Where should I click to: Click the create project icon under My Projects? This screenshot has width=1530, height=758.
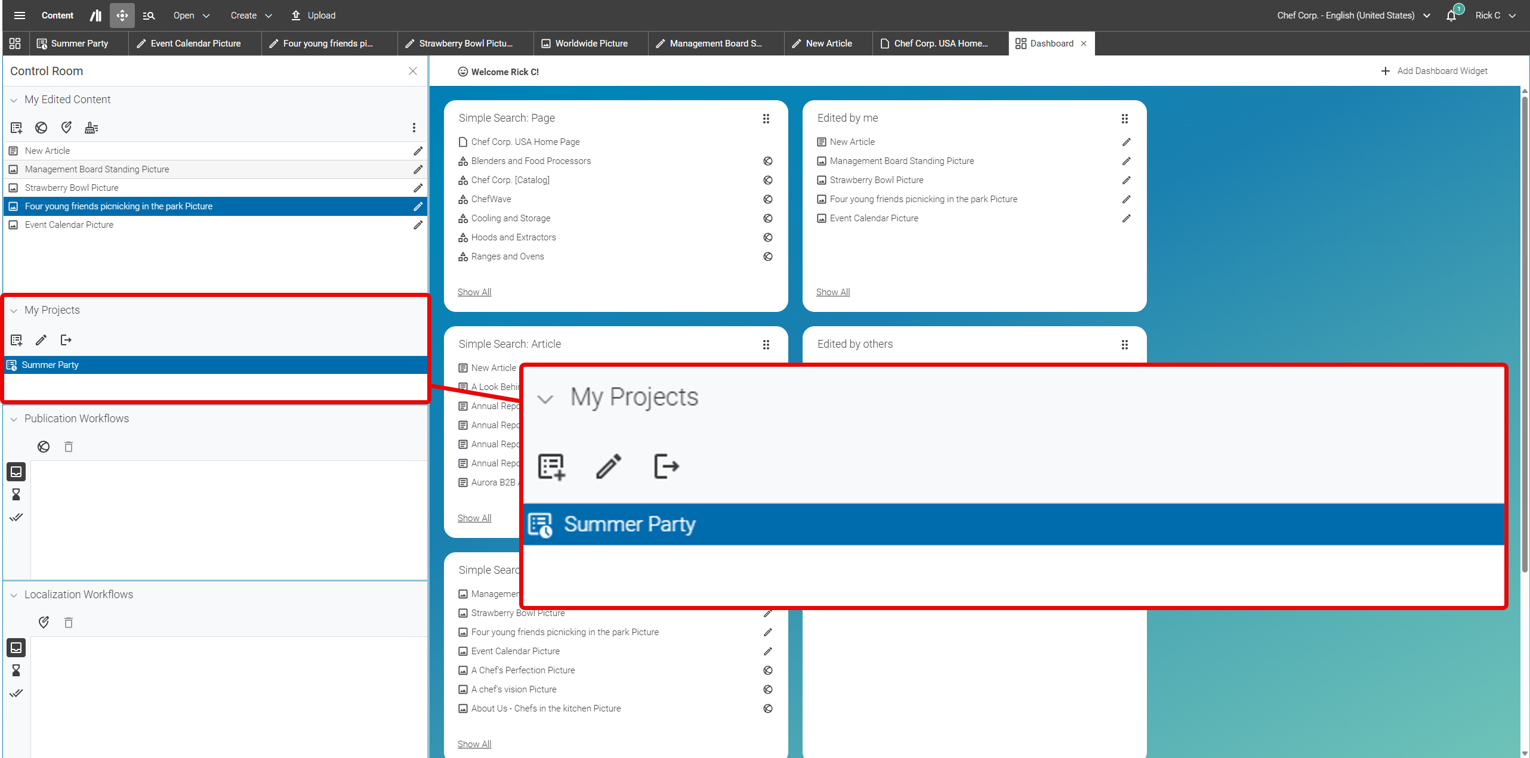pyautogui.click(x=17, y=340)
